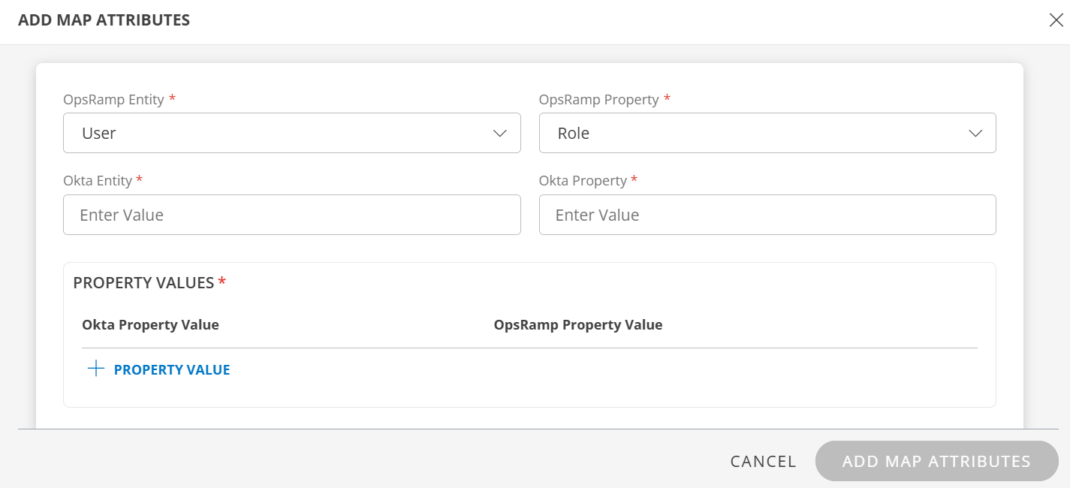Image resolution: width=1070 pixels, height=488 pixels.
Task: Click the Okta Property Enter Value field
Action: (x=767, y=215)
